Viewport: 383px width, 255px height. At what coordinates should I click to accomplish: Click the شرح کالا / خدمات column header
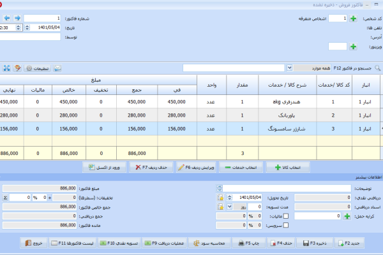pos(287,85)
